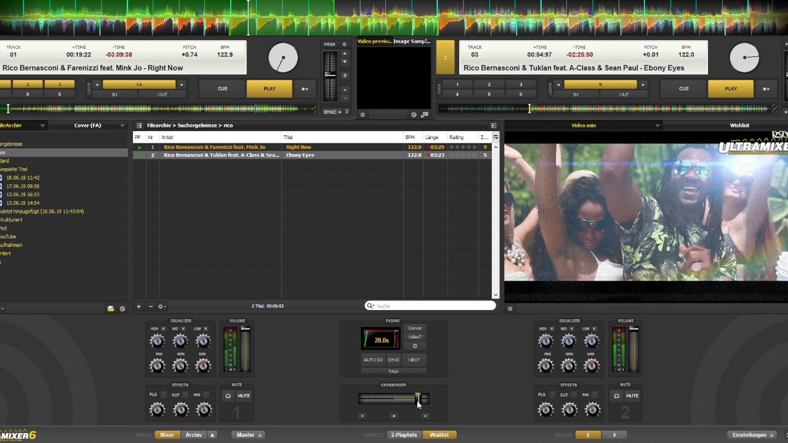788x443 pixels.
Task: Click the magnifier icon in the Suche field
Action: click(370, 306)
